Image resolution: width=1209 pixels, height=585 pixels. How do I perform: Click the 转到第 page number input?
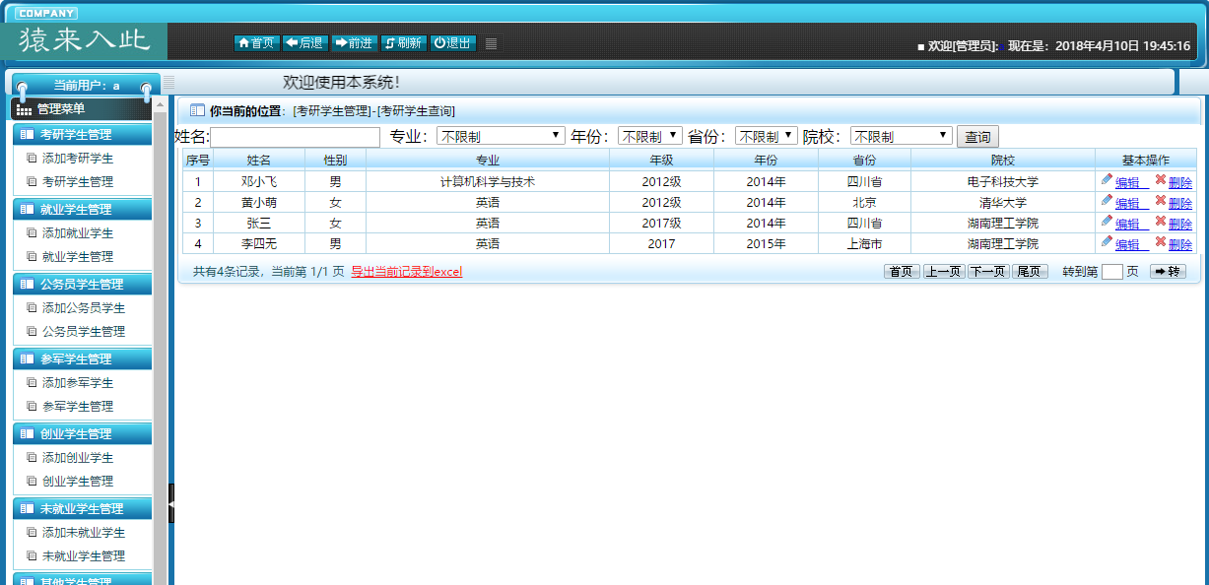coord(1111,272)
